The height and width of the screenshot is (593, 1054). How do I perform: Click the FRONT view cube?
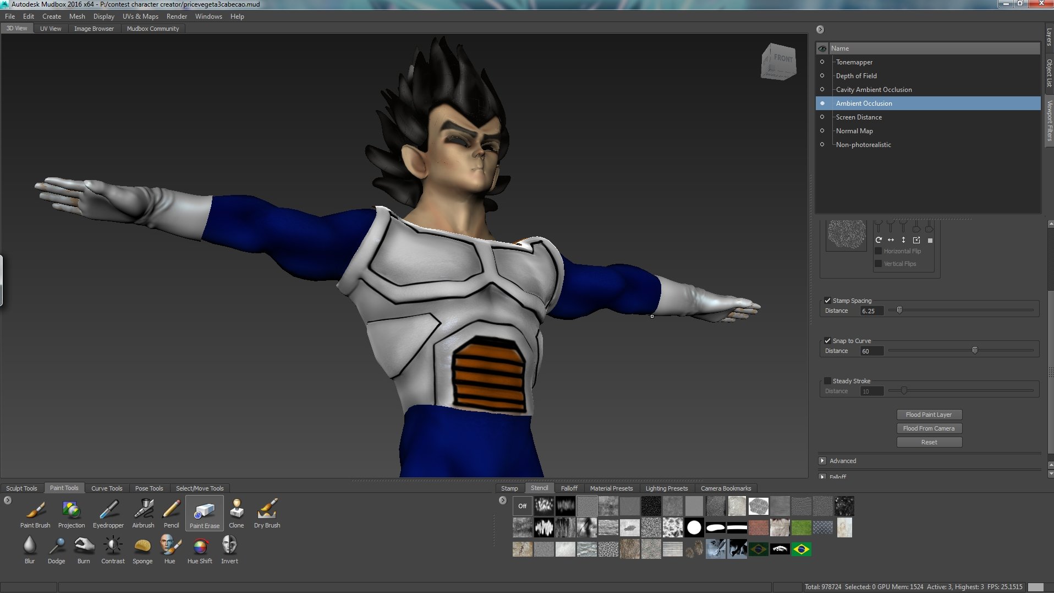point(779,61)
